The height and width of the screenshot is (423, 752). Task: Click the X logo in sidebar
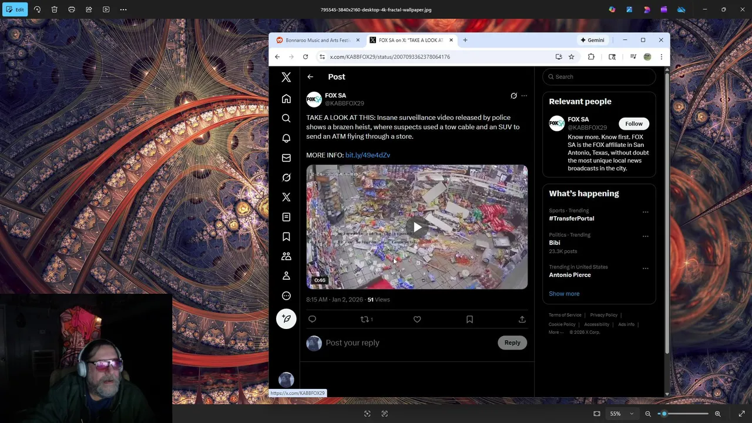point(286,77)
